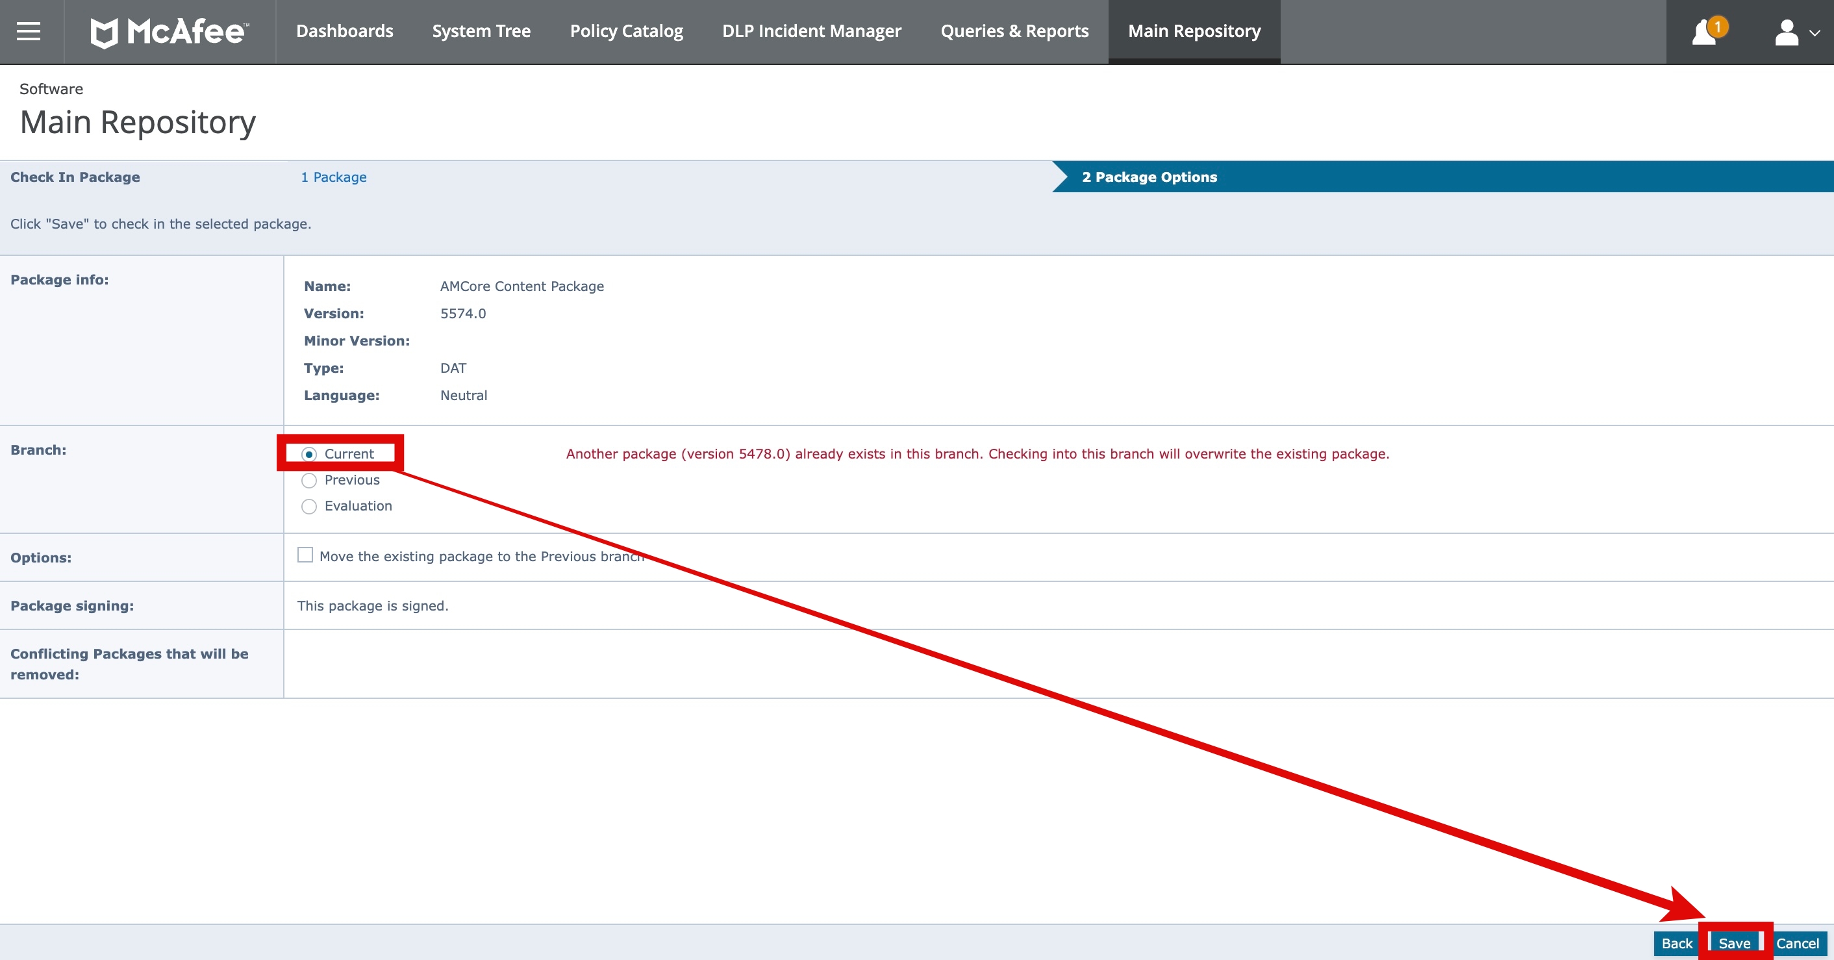
Task: Click the Back button
Action: pos(1677,944)
